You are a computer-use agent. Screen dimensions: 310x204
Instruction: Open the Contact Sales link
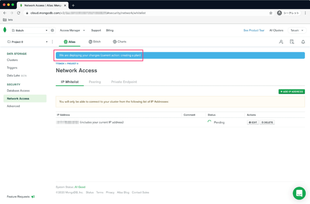point(140,192)
